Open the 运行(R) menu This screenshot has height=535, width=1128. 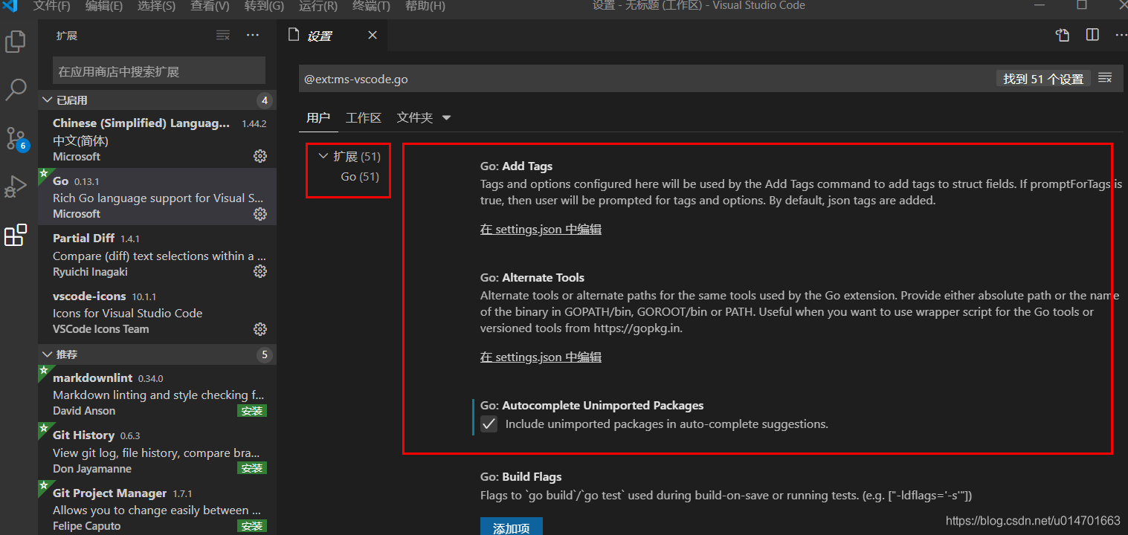[x=318, y=6]
